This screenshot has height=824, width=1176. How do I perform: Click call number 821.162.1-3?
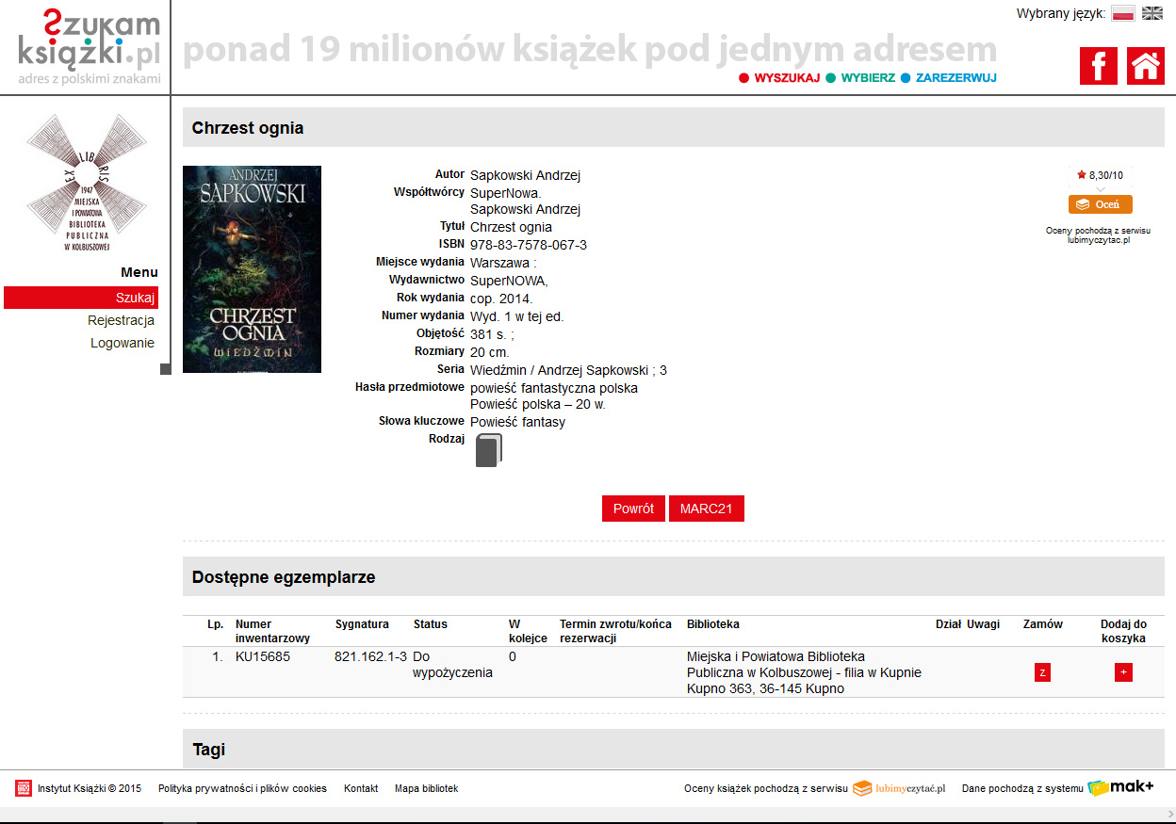[x=370, y=656]
